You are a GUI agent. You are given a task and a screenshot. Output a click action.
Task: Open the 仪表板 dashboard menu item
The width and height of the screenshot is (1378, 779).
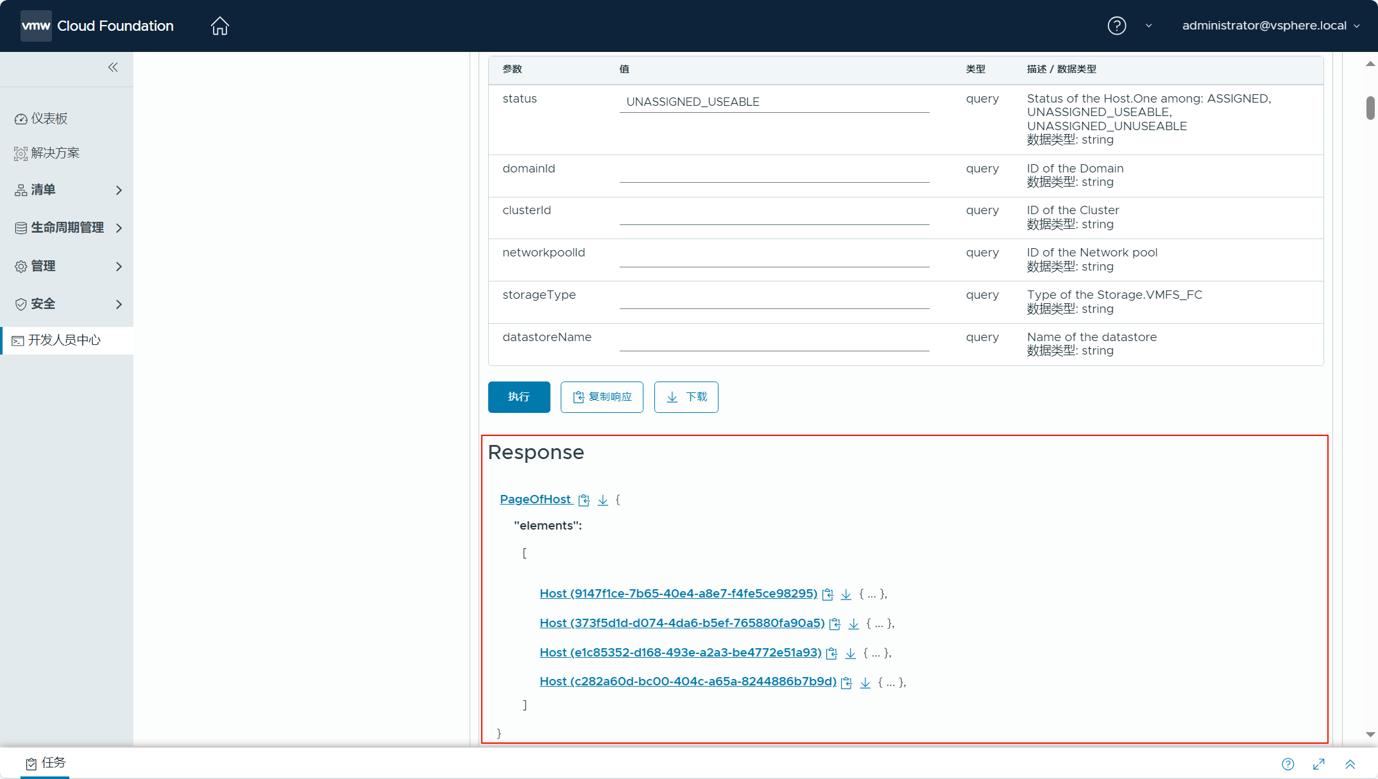(49, 119)
